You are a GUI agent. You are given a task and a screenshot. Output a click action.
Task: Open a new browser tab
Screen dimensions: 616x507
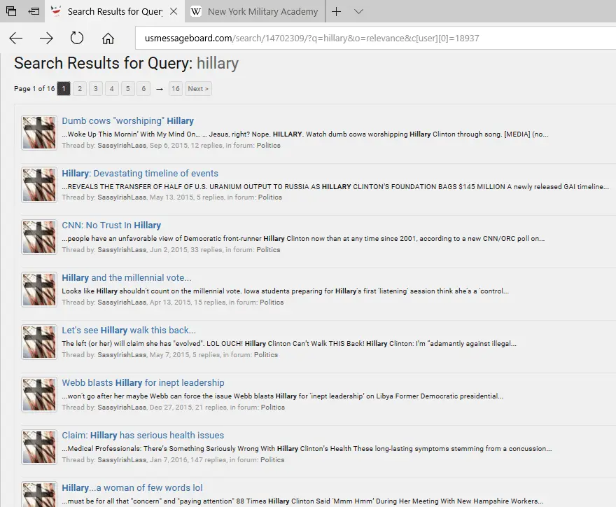click(x=337, y=11)
